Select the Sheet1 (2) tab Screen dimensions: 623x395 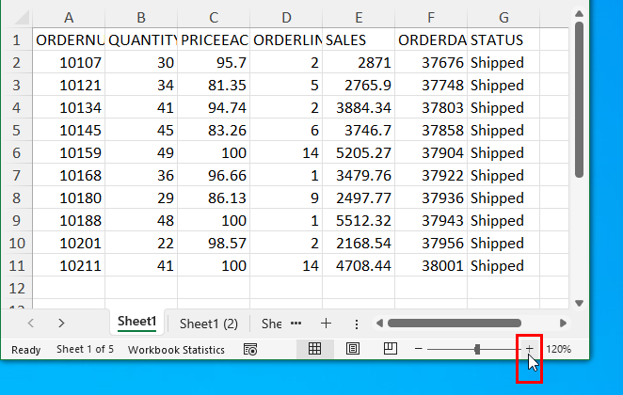pyautogui.click(x=209, y=324)
